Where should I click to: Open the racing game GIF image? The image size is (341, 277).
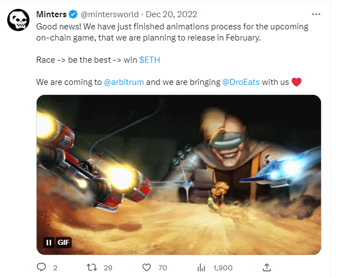coord(179,175)
